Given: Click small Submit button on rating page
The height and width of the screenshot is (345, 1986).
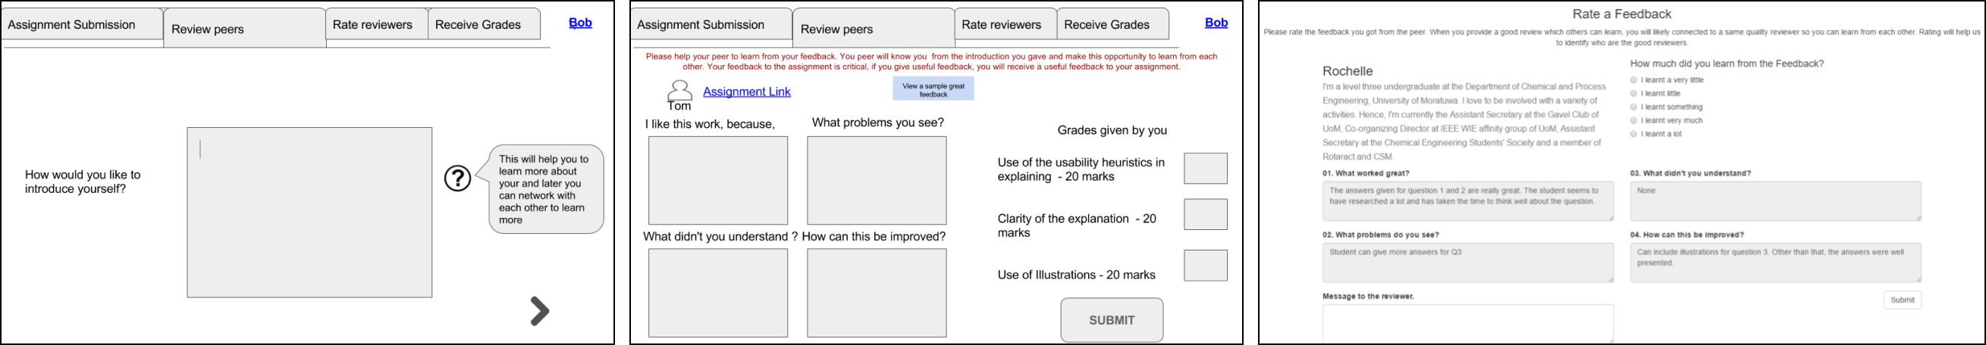Looking at the screenshot, I should [1902, 300].
